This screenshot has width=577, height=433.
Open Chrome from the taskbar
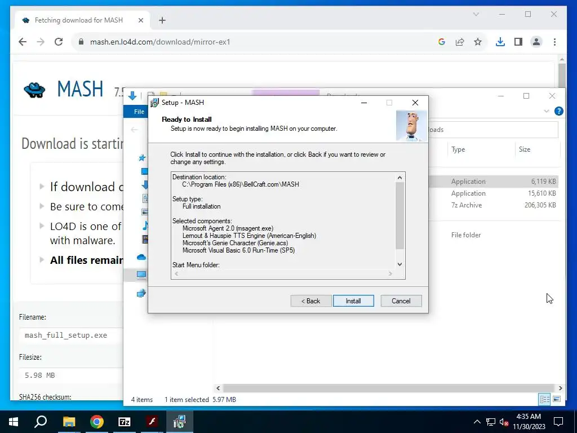pyautogui.click(x=97, y=422)
